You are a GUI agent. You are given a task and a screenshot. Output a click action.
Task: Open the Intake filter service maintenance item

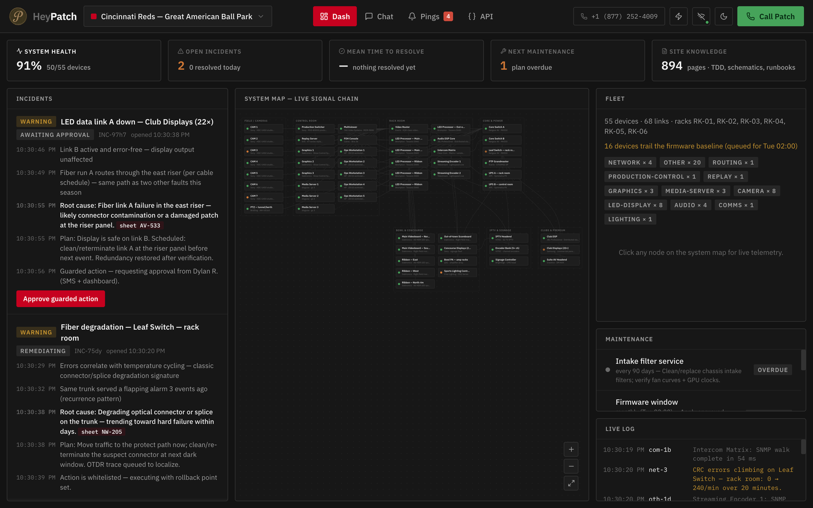[699, 370]
